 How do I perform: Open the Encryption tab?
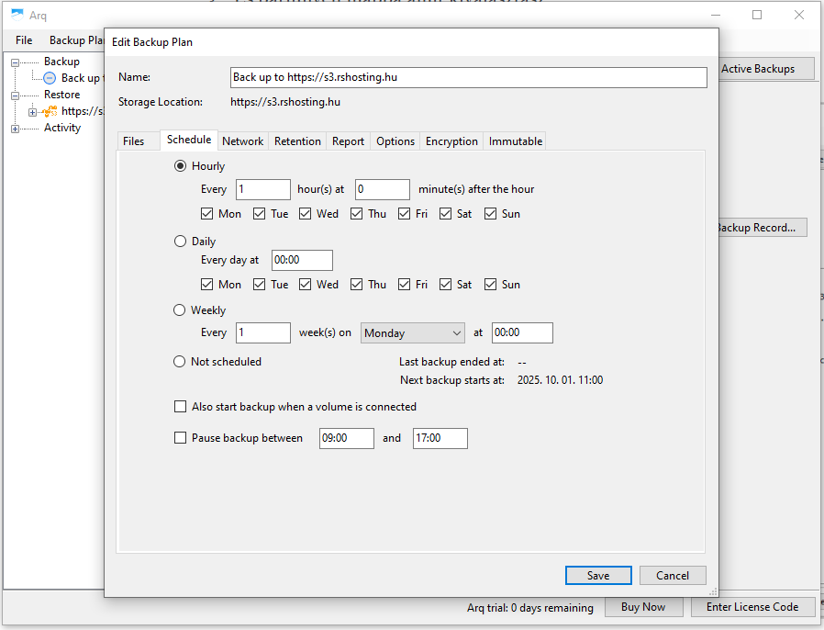451,141
